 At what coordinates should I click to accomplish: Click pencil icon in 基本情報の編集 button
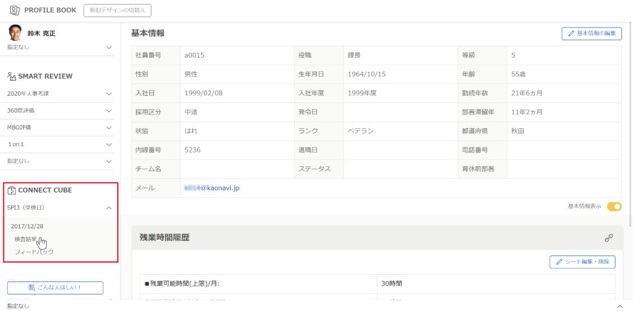point(571,34)
